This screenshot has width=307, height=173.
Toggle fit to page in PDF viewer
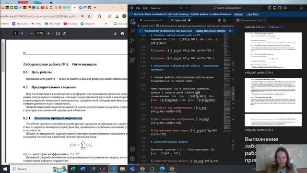(x=58, y=34)
